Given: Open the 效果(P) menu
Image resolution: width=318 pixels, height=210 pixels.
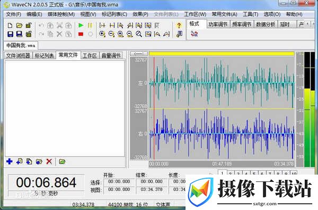Looking at the screenshot, I should pyautogui.click(x=140, y=14).
